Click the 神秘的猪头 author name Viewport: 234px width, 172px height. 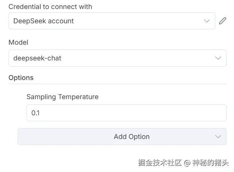coord(210,163)
